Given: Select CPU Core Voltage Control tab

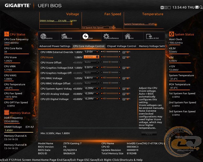Looking at the screenshot, I should [89, 46].
